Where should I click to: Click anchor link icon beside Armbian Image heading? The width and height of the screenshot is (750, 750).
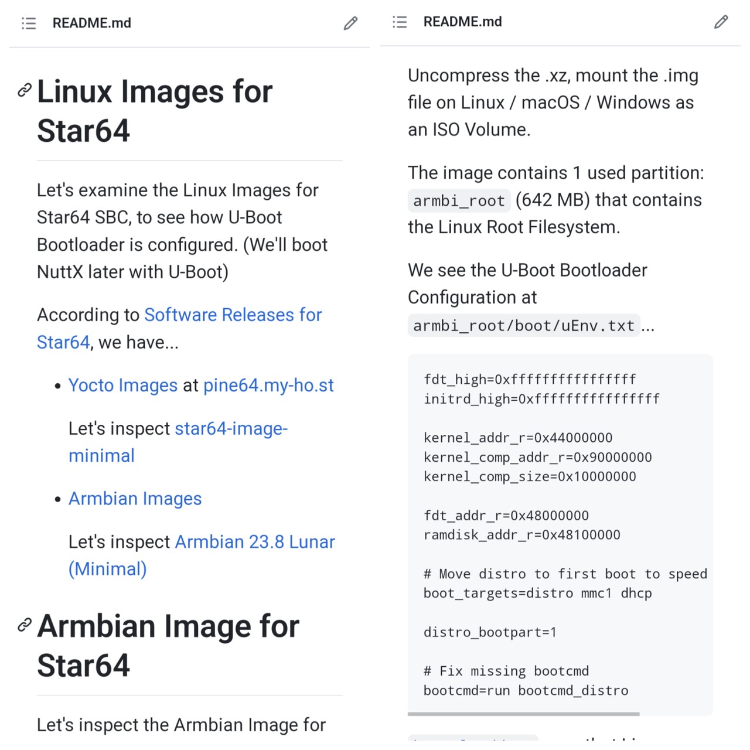click(x=25, y=625)
